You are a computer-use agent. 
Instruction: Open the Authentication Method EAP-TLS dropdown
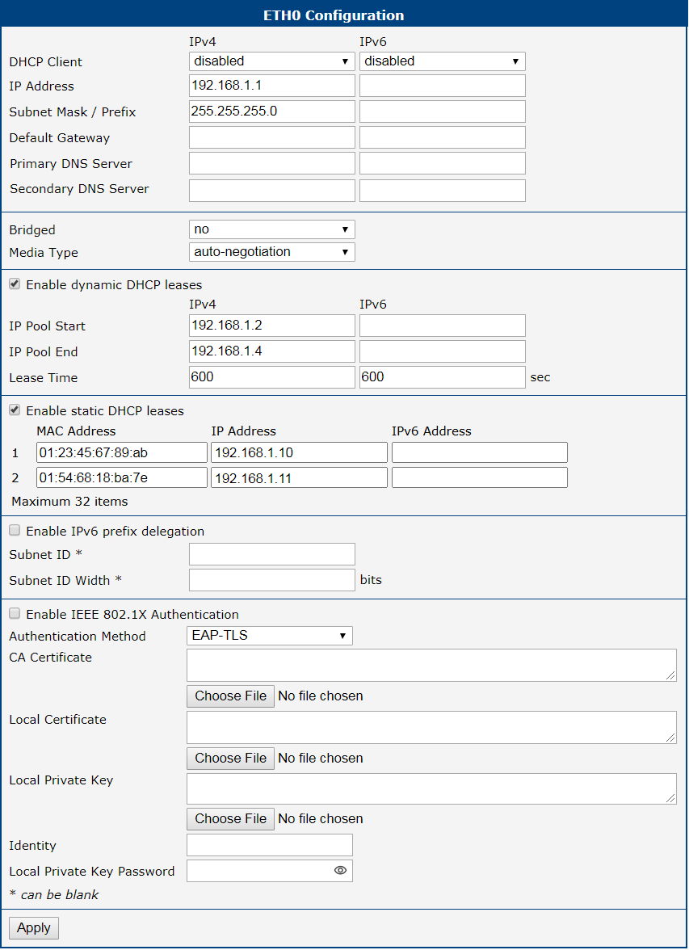click(270, 636)
